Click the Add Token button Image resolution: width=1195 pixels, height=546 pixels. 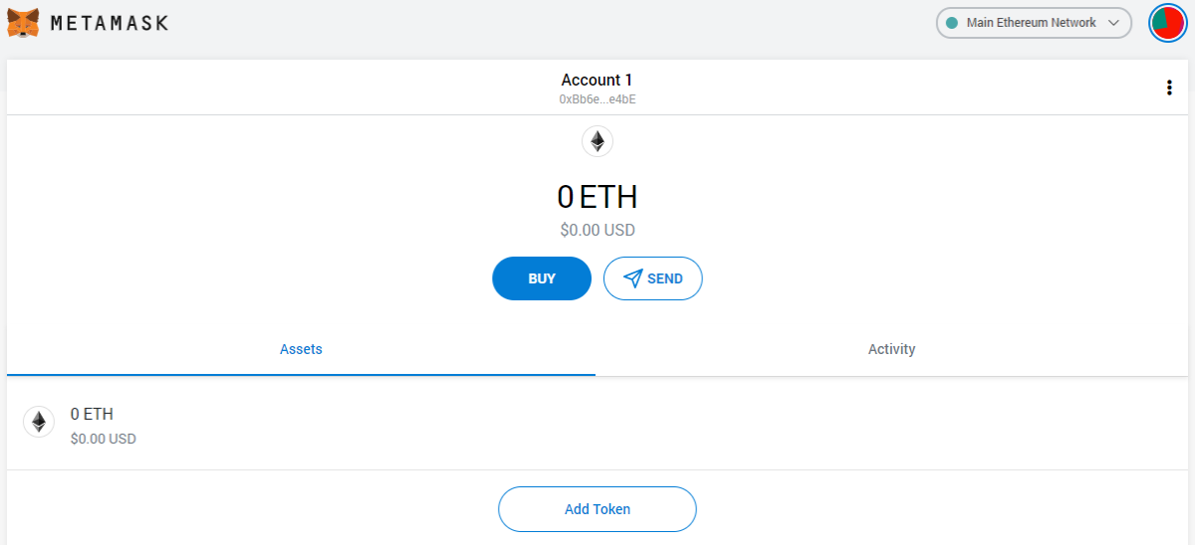(597, 509)
